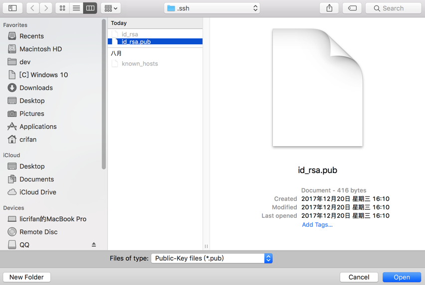Screen dimensions: 425x285
Task: Toggle the sidebar visibility button
Action: (x=12, y=8)
